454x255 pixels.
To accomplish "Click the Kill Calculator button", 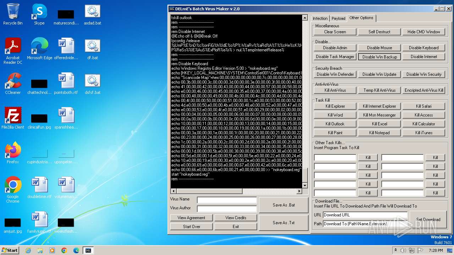I will [423, 124].
